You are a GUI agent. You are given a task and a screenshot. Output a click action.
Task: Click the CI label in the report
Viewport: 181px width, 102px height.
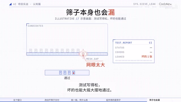click(150, 43)
